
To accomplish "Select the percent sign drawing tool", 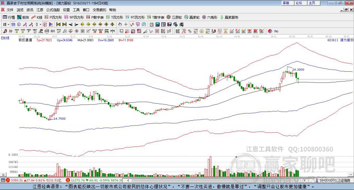I will 190,31.
